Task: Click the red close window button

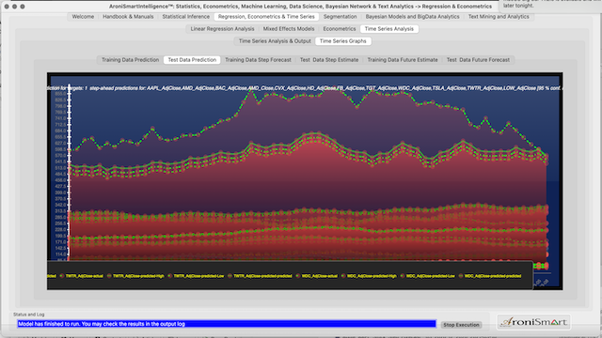Action: click(x=7, y=7)
